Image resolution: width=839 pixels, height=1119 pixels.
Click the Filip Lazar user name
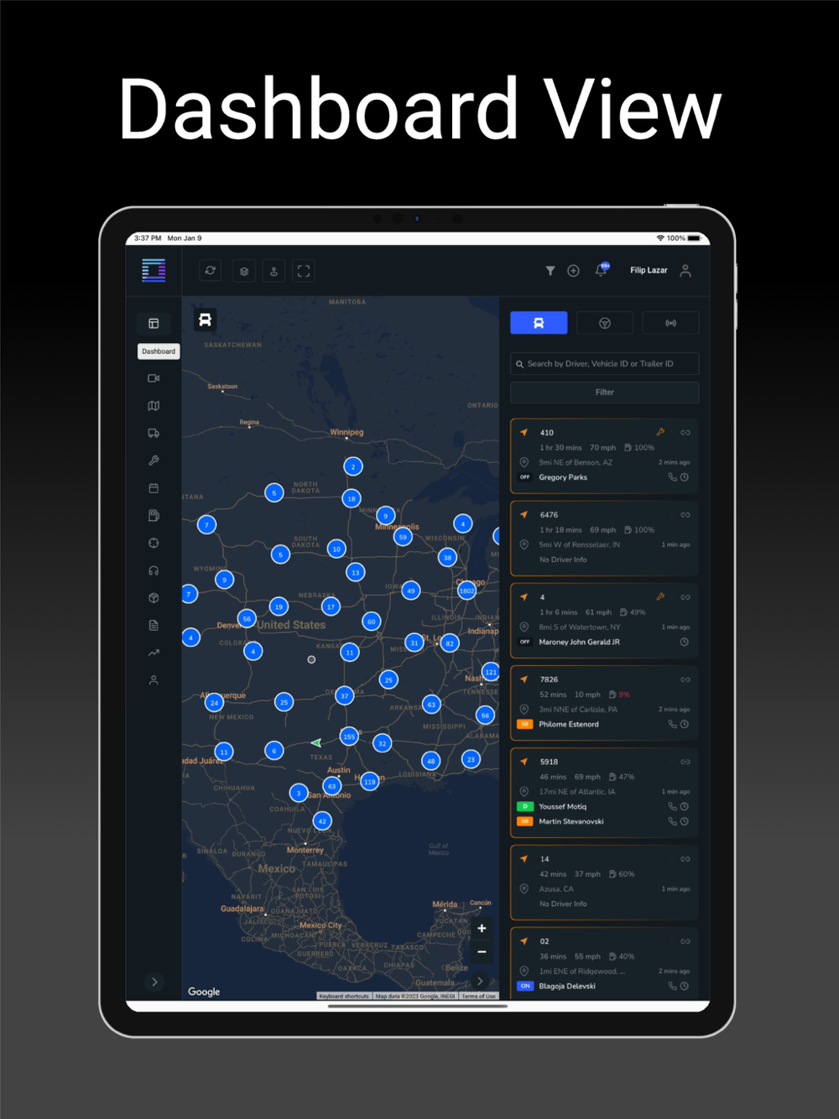click(649, 270)
